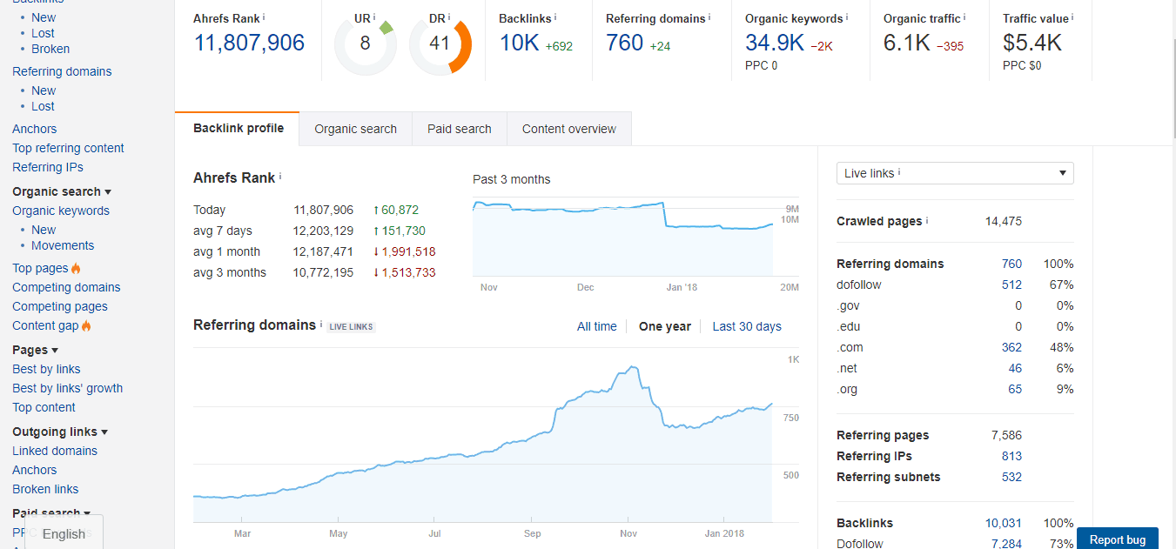Click the dofollow count 512
This screenshot has height=549, width=1176.
[1011, 285]
